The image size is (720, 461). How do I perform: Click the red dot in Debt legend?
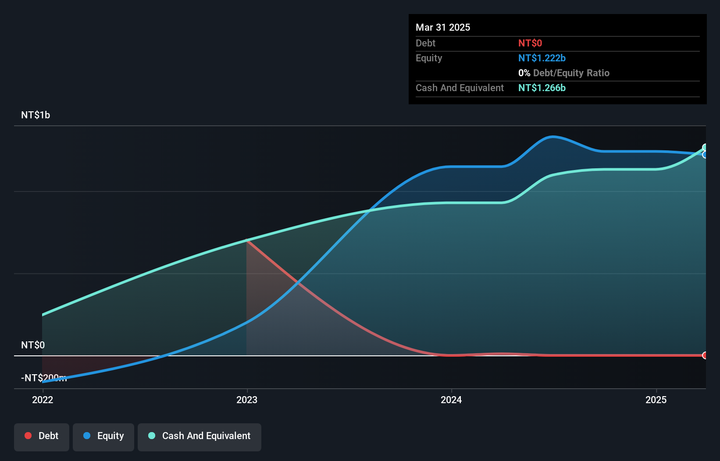coord(28,436)
